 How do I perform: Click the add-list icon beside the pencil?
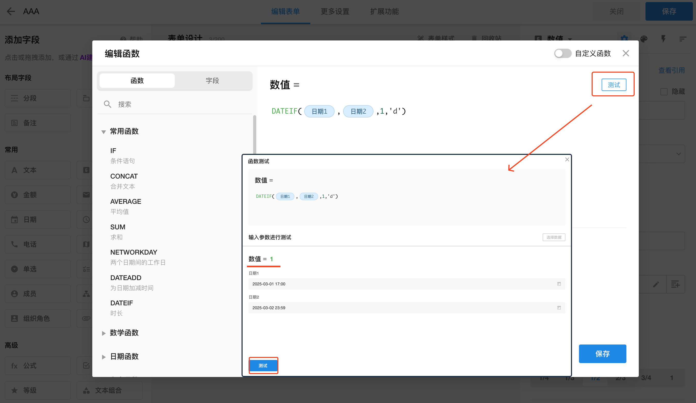click(675, 284)
